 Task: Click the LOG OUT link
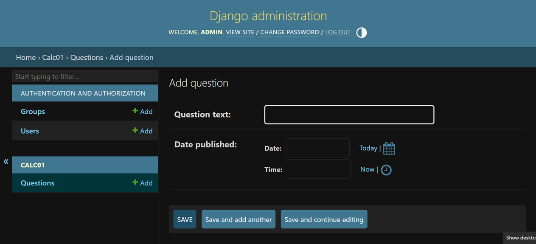tap(338, 32)
